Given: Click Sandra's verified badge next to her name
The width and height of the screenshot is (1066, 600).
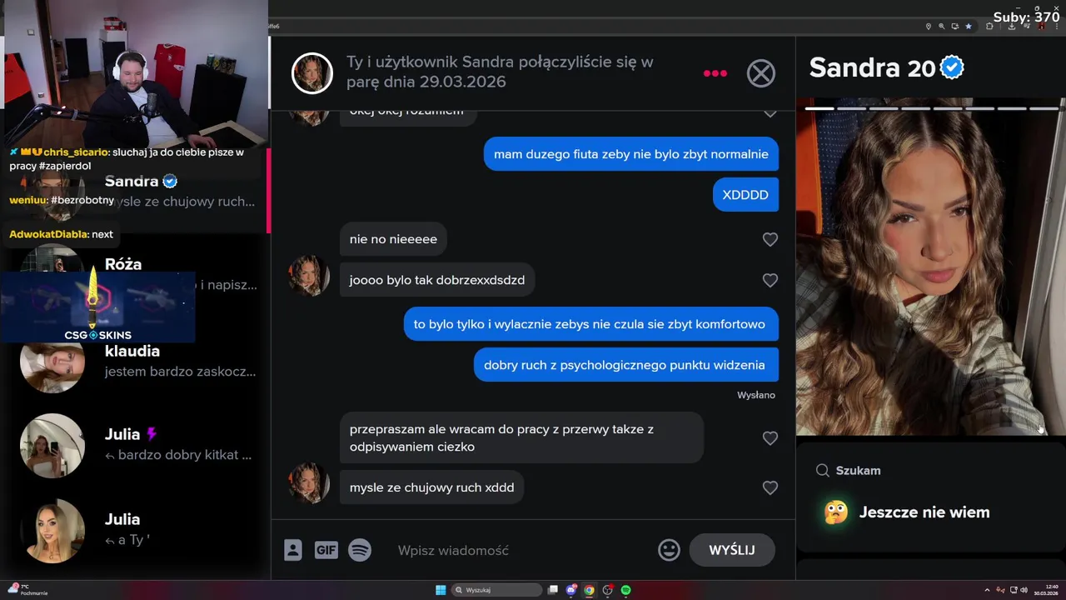Looking at the screenshot, I should [x=952, y=67].
